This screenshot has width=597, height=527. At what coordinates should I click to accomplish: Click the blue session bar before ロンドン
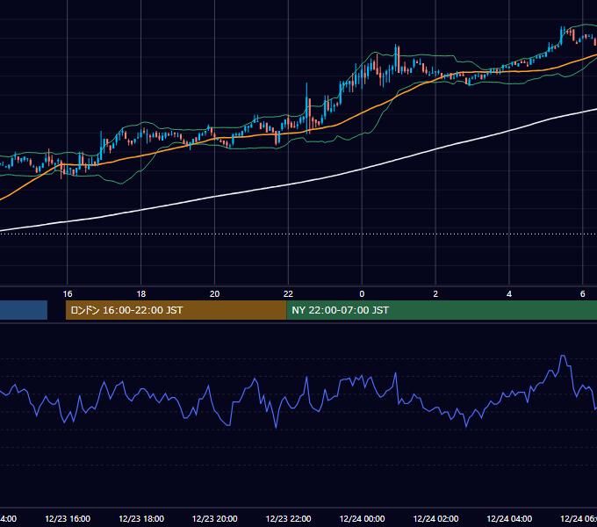pyautogui.click(x=24, y=310)
